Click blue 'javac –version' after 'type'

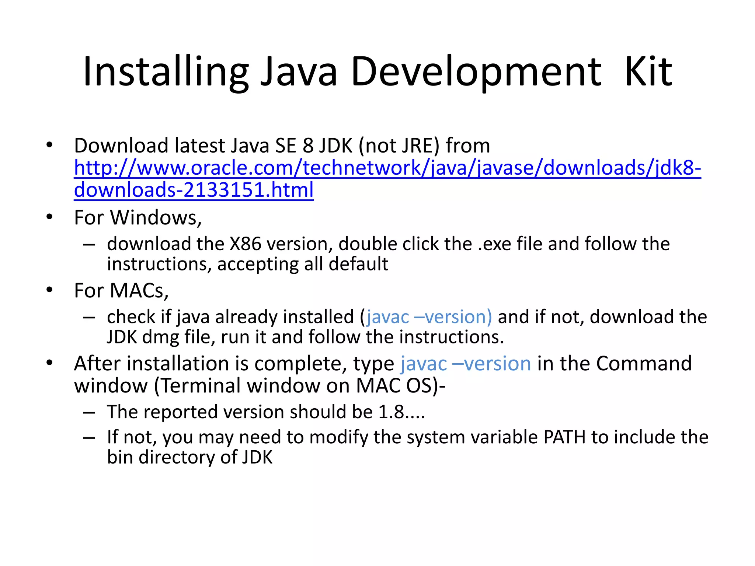[x=466, y=364]
